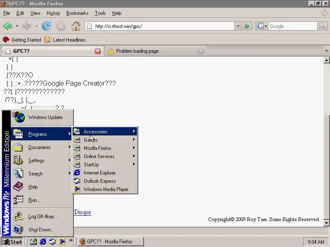
Task: Close the Problem loading page tab
Action: click(201, 51)
